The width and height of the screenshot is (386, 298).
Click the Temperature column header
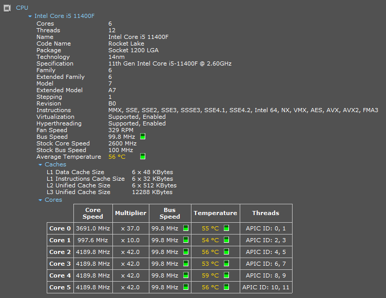(x=215, y=213)
